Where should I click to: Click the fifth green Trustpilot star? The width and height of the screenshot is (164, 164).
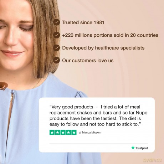74,132
